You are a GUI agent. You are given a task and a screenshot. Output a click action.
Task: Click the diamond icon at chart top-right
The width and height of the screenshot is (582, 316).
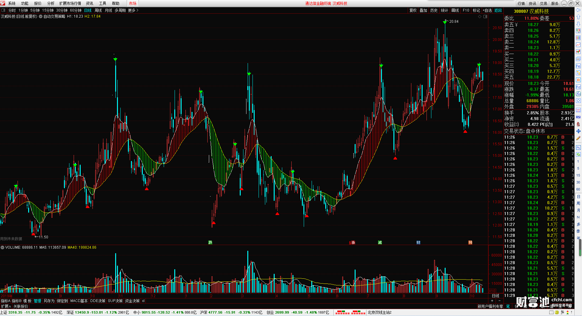pos(480,16)
